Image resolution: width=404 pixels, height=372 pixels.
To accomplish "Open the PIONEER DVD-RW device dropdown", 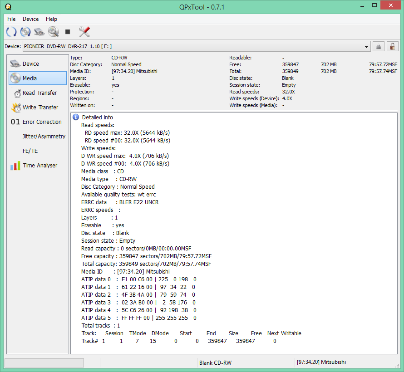I will [x=197, y=47].
